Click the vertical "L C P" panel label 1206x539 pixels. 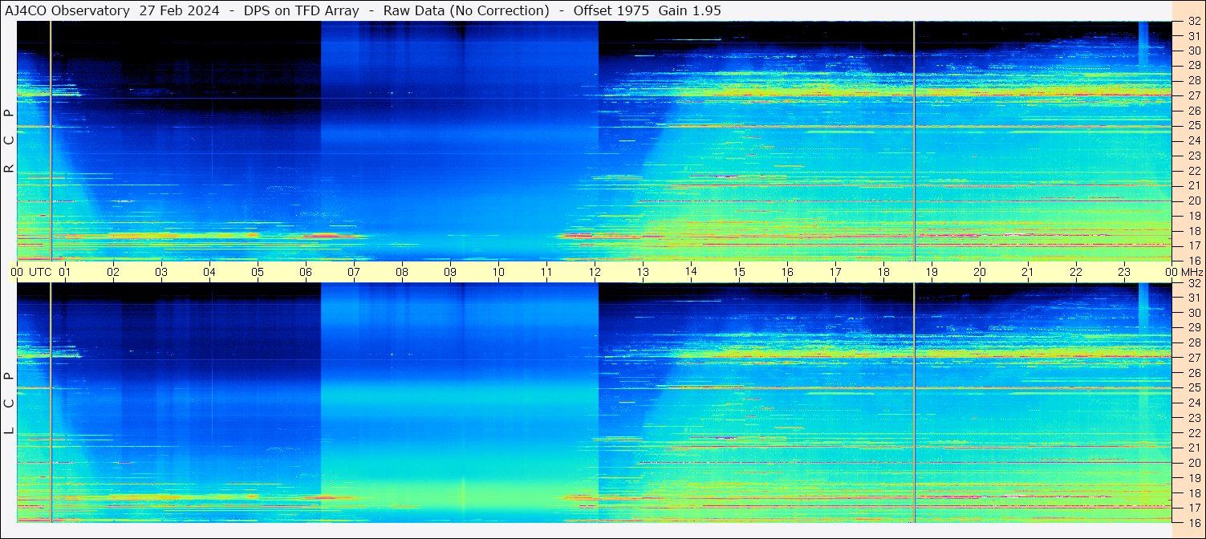pos(9,403)
